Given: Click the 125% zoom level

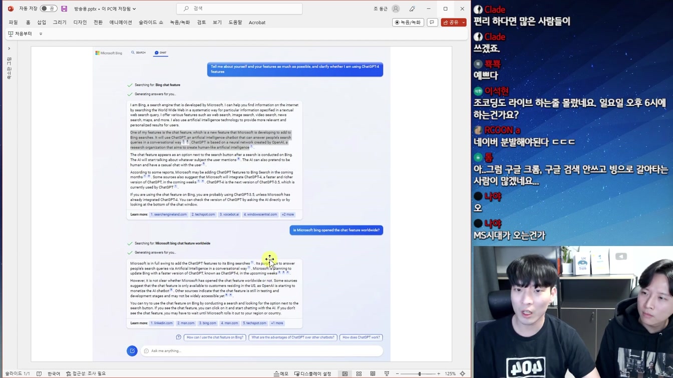Looking at the screenshot, I should (450, 373).
